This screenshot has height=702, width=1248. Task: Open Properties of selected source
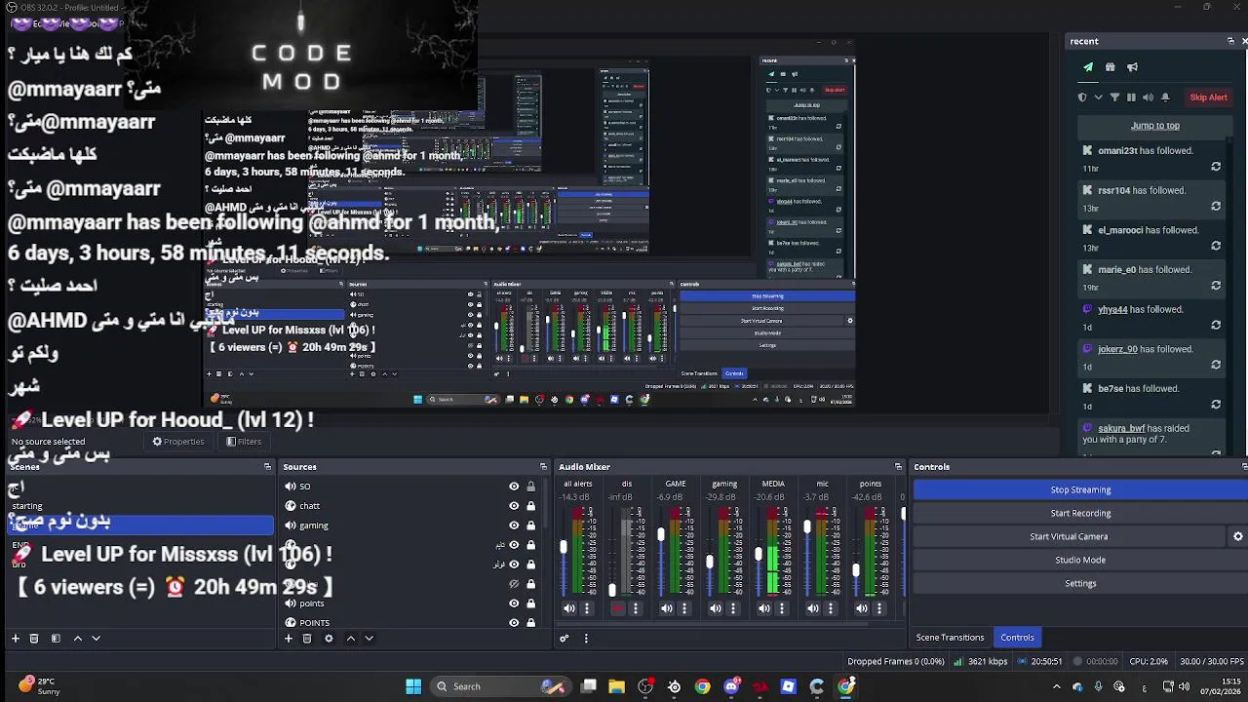pos(177,442)
